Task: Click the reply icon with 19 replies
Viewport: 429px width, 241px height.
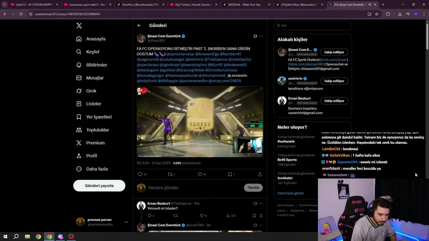Action: point(142,174)
